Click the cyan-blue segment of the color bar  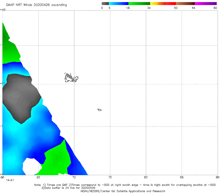(x=119, y=4)
